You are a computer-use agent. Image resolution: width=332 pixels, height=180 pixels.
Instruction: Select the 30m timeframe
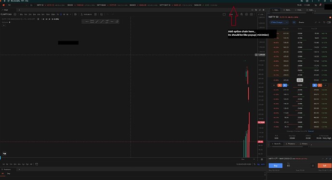(x=53, y=14)
